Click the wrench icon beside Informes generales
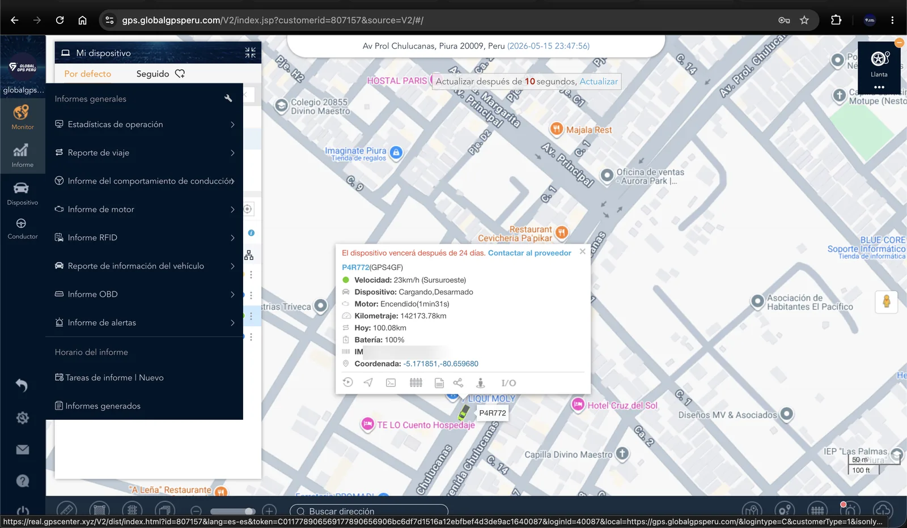The image size is (907, 528). [x=228, y=99]
